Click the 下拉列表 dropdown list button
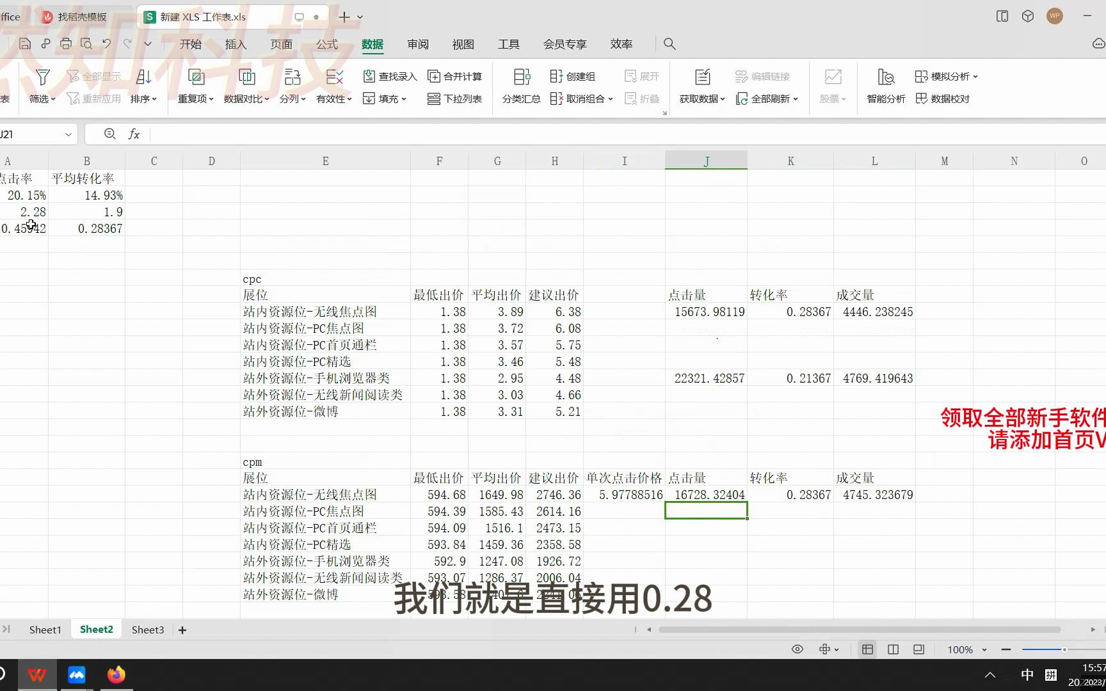The width and height of the screenshot is (1106, 691). pos(455,99)
